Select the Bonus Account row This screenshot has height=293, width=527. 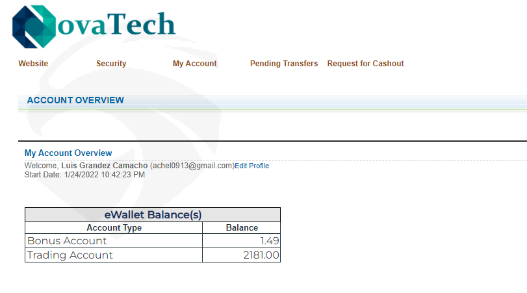point(153,241)
